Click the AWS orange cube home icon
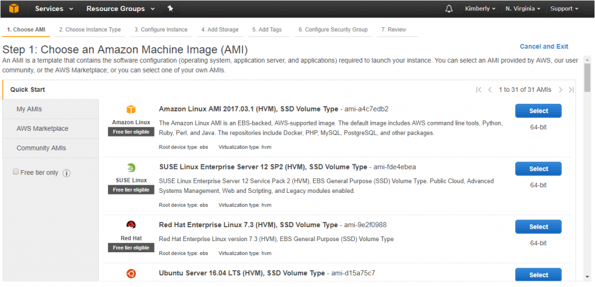This screenshot has width=595, height=287. (x=14, y=8)
